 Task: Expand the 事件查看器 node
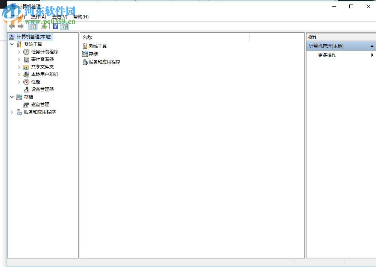click(x=19, y=59)
